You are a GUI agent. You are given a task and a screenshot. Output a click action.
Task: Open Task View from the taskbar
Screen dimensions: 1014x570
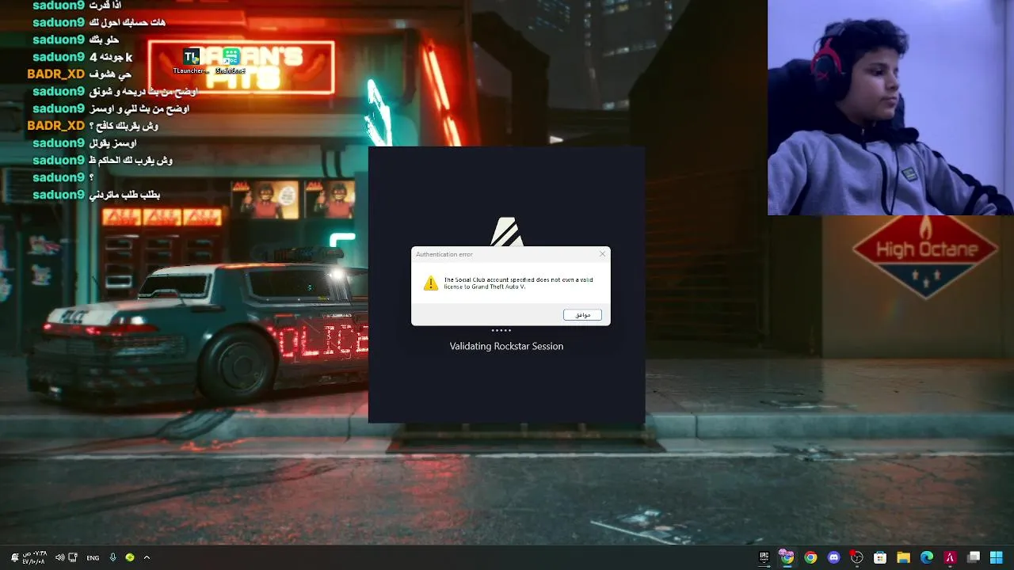[974, 557]
